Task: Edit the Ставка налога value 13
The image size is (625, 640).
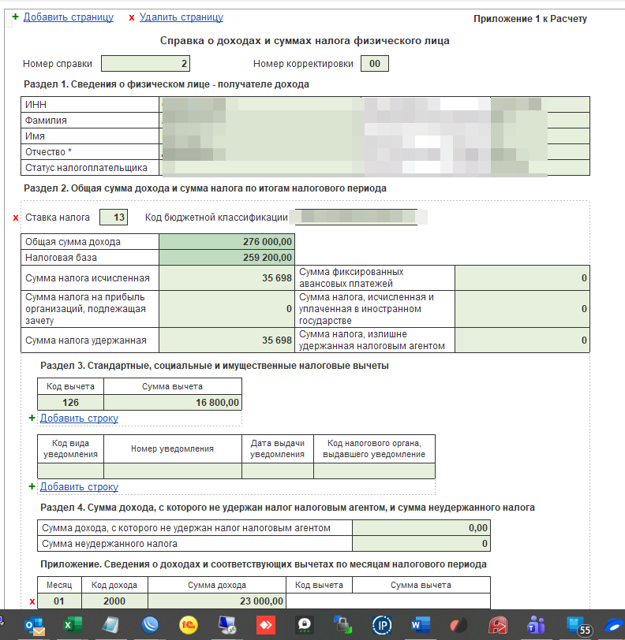Action: coord(114,218)
